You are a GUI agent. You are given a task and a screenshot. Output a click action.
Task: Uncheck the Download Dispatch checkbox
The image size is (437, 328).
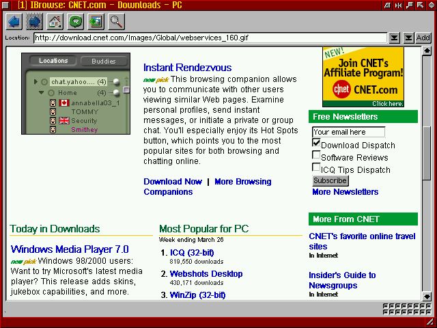[316, 143]
